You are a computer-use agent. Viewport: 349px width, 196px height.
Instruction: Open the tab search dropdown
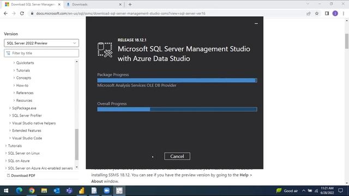(308, 4)
